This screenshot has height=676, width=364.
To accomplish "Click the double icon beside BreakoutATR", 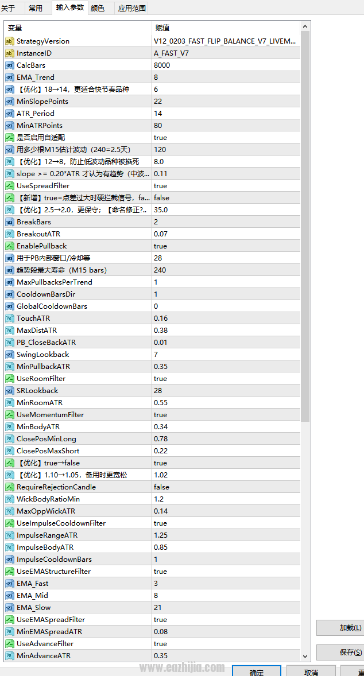I will click(10, 234).
